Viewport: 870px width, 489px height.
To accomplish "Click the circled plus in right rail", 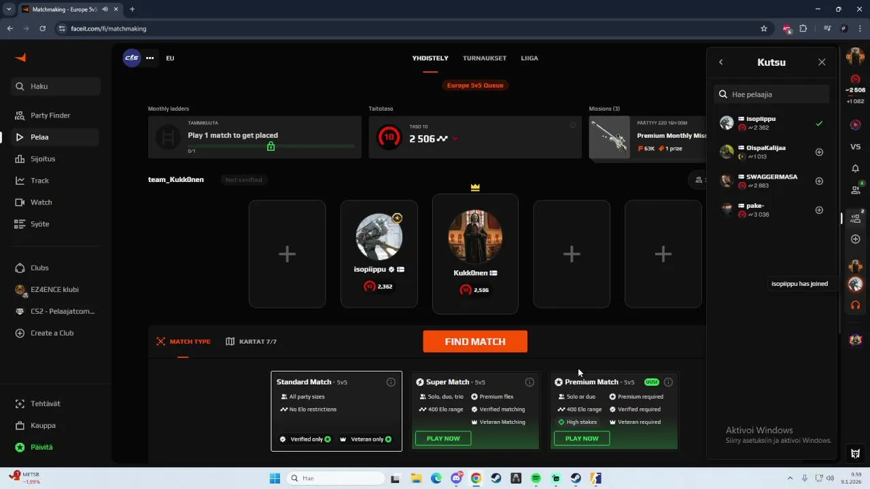I will click(x=855, y=239).
